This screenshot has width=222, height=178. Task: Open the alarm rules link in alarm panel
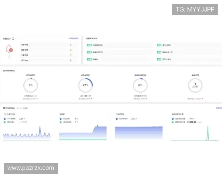[x=73, y=38]
